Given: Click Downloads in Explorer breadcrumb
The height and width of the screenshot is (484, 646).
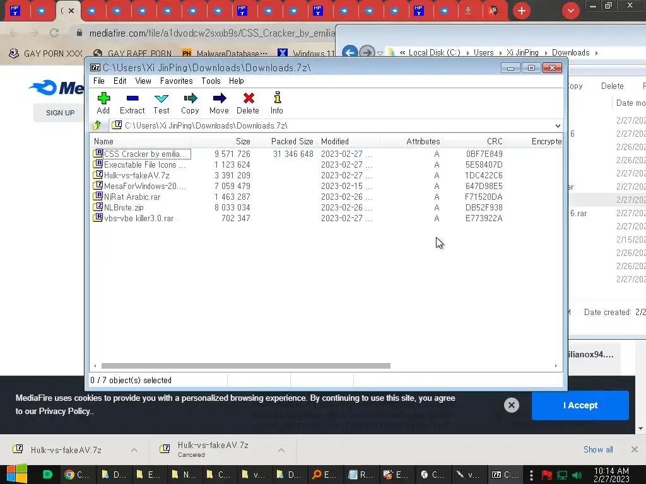Looking at the screenshot, I should coord(570,53).
